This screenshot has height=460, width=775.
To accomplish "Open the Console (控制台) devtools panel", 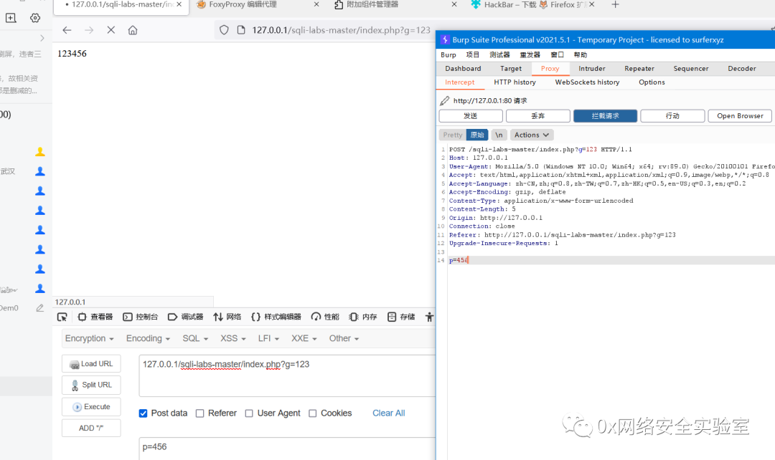I will coord(141,317).
